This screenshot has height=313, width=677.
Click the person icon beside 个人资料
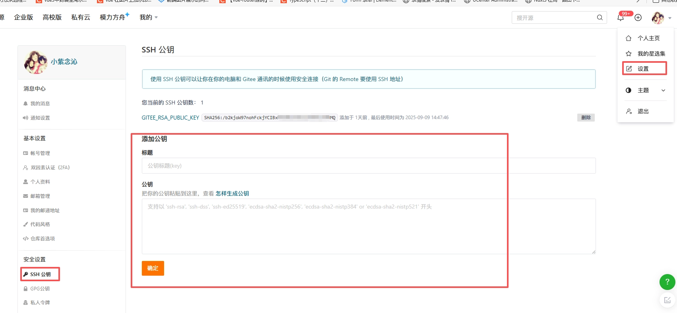click(x=25, y=182)
